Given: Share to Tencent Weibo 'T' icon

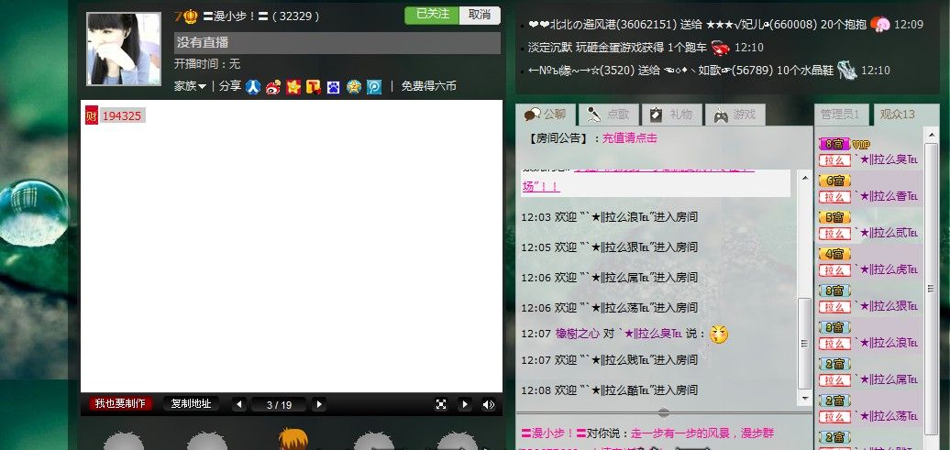Looking at the screenshot, I should click(x=314, y=87).
